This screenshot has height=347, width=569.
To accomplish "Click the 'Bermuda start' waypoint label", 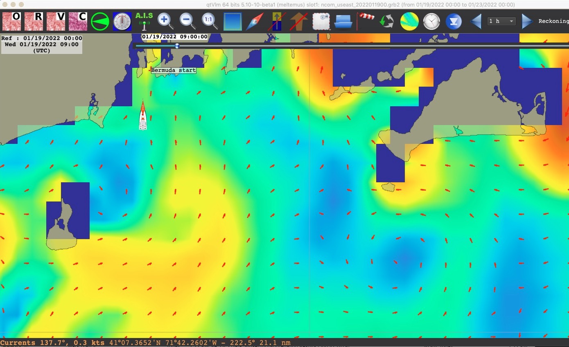I will (x=174, y=70).
